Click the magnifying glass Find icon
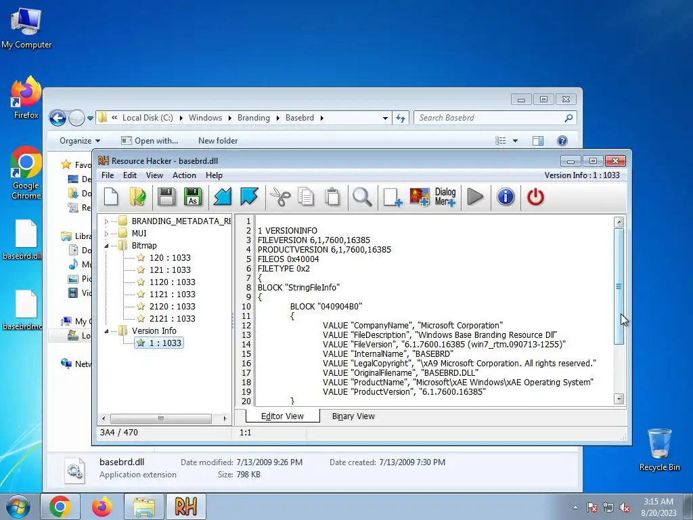This screenshot has height=520, width=693. [x=362, y=197]
